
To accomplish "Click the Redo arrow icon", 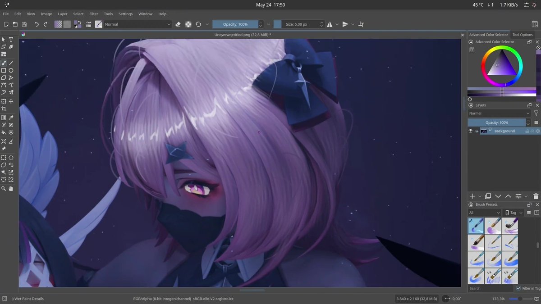I will pos(46,24).
